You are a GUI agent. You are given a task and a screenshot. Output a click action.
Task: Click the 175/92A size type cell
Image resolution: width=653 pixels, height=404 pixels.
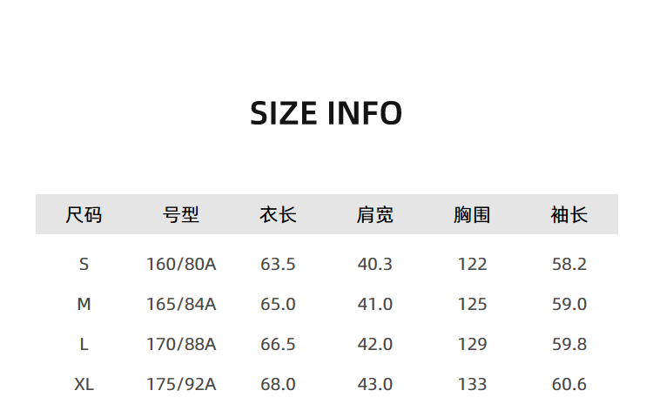pos(181,384)
